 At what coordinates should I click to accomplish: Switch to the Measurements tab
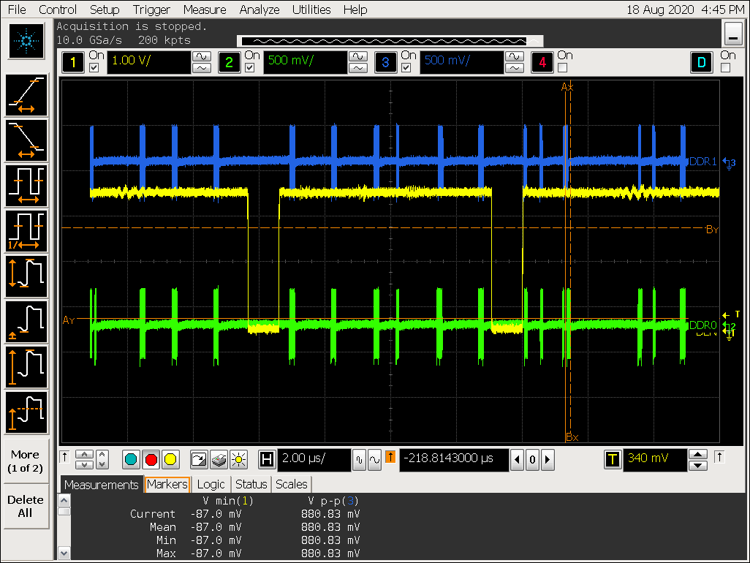pos(102,485)
